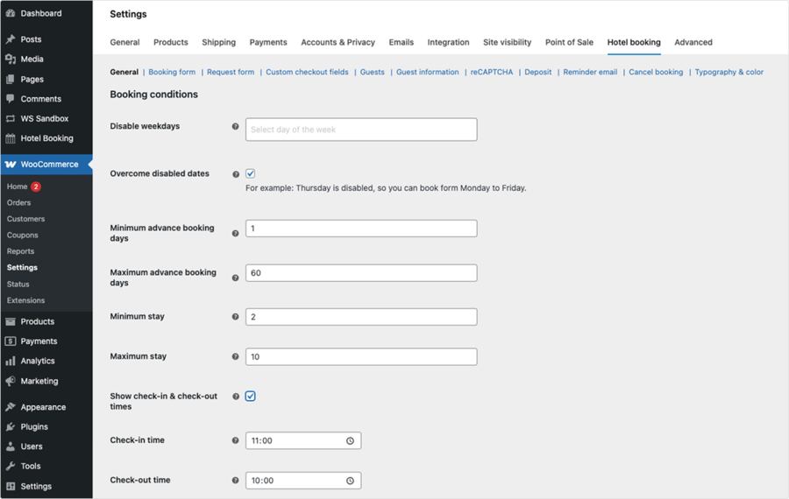Open the Deposit settings link

538,73
